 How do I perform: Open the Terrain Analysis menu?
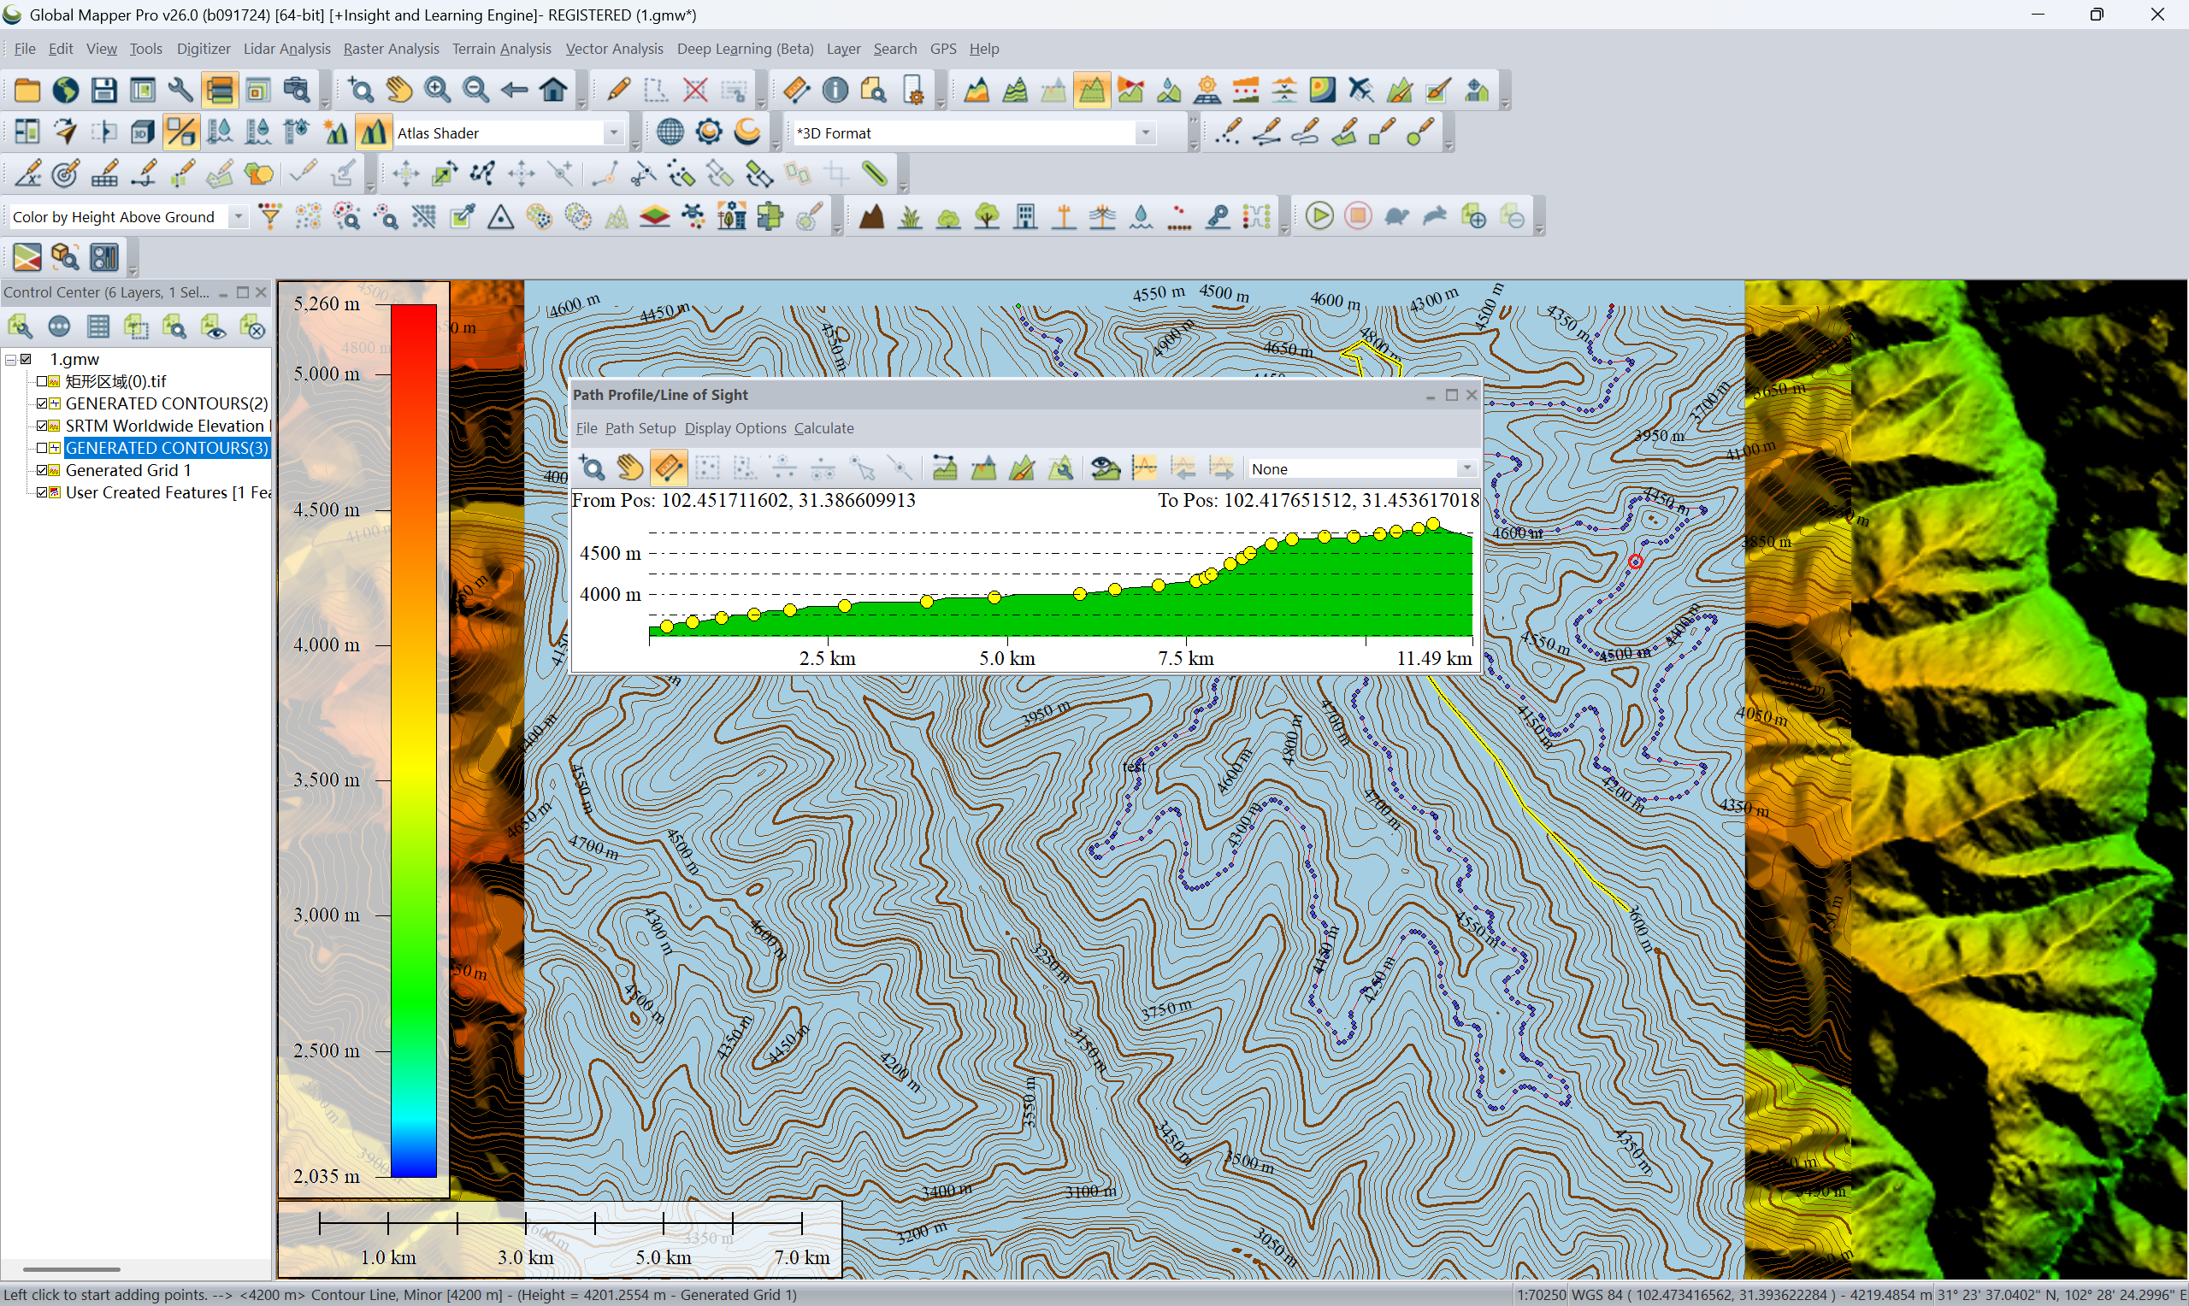[501, 49]
